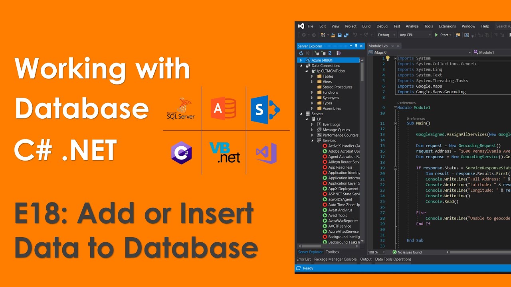Click the Save disk icon in toolbar
Image resolution: width=511 pixels, height=287 pixels.
339,35
